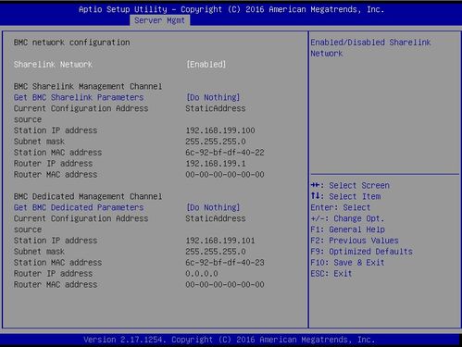Click the F2: Previous Values hint
Image resolution: width=462 pixels, height=347 pixels.
click(355, 241)
